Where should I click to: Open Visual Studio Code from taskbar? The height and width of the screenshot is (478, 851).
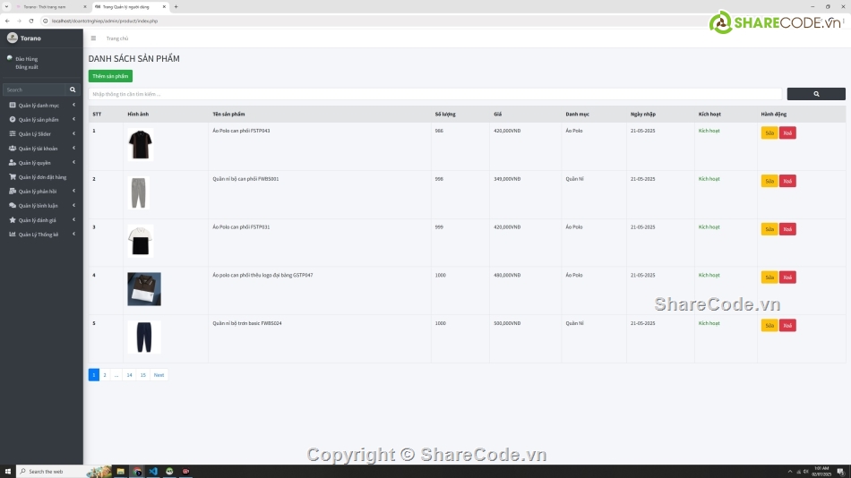pos(153,472)
